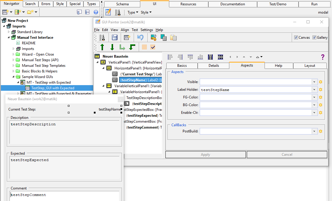
Task: Click the Paste clipboard icon
Action: [173, 38]
